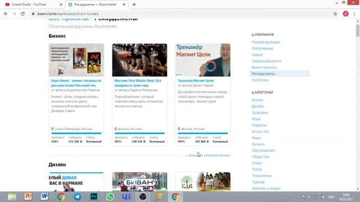
Task: Open Магазин Zero Waste Shop title link
Action: coord(138,83)
